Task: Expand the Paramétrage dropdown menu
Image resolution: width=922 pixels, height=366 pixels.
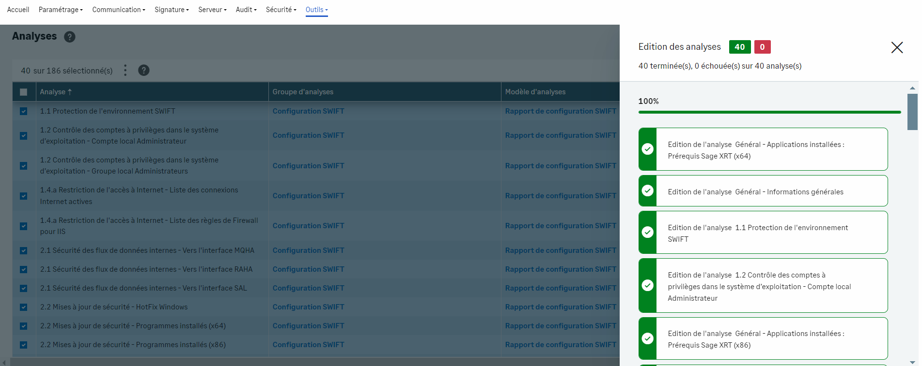Action: (61, 10)
